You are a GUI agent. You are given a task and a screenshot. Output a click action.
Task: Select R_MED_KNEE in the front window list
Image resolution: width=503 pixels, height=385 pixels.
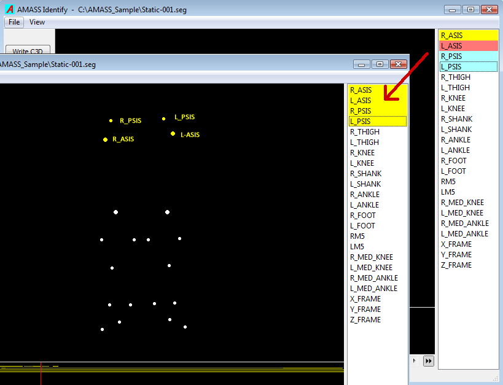click(378, 257)
